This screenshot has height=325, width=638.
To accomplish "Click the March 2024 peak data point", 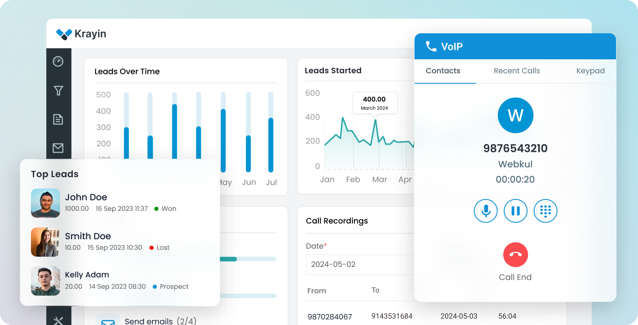I will 375,120.
